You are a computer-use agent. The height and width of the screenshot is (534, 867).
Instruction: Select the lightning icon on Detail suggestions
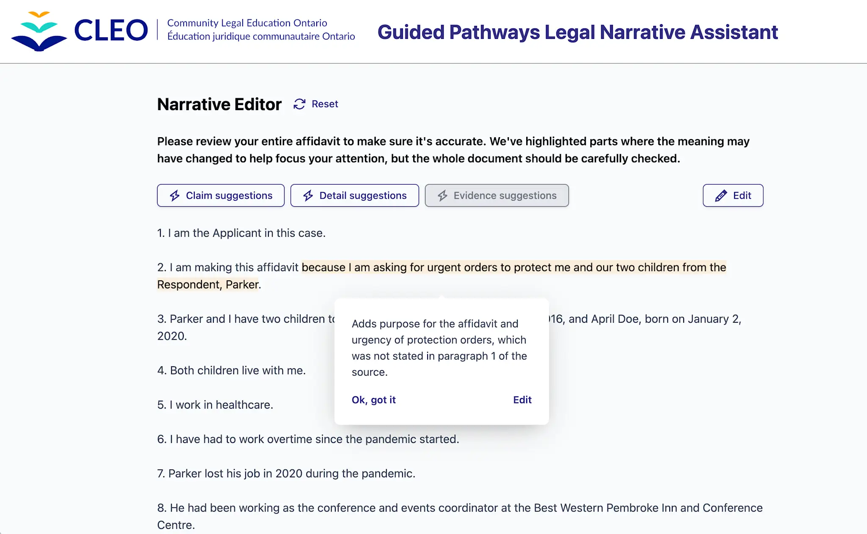[308, 195]
